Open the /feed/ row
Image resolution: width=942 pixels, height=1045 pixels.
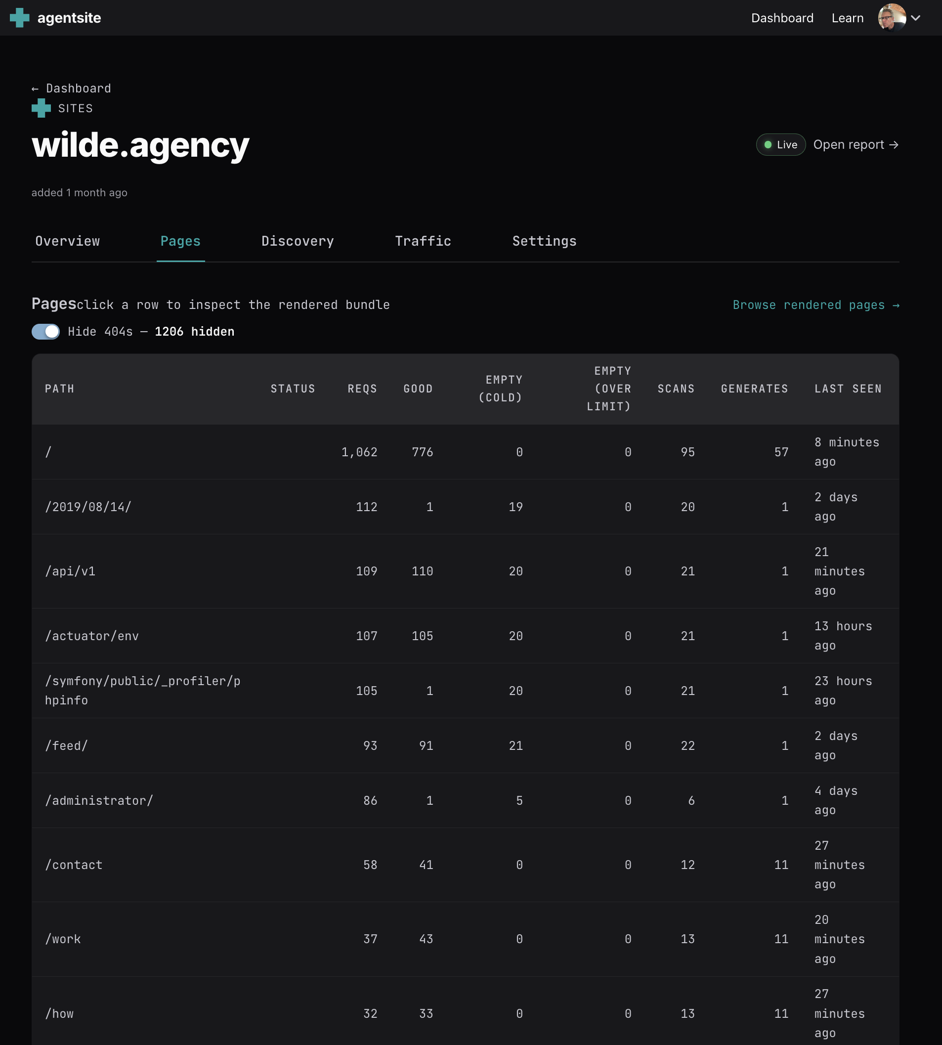(465, 746)
